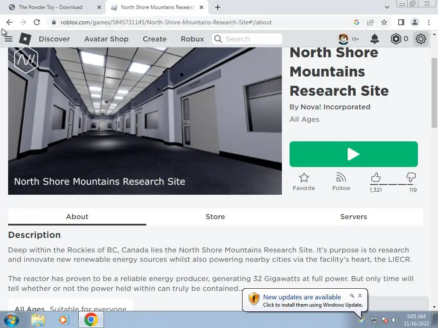438x328 pixels.
Task: Open the Servers tab
Action: pyautogui.click(x=354, y=217)
